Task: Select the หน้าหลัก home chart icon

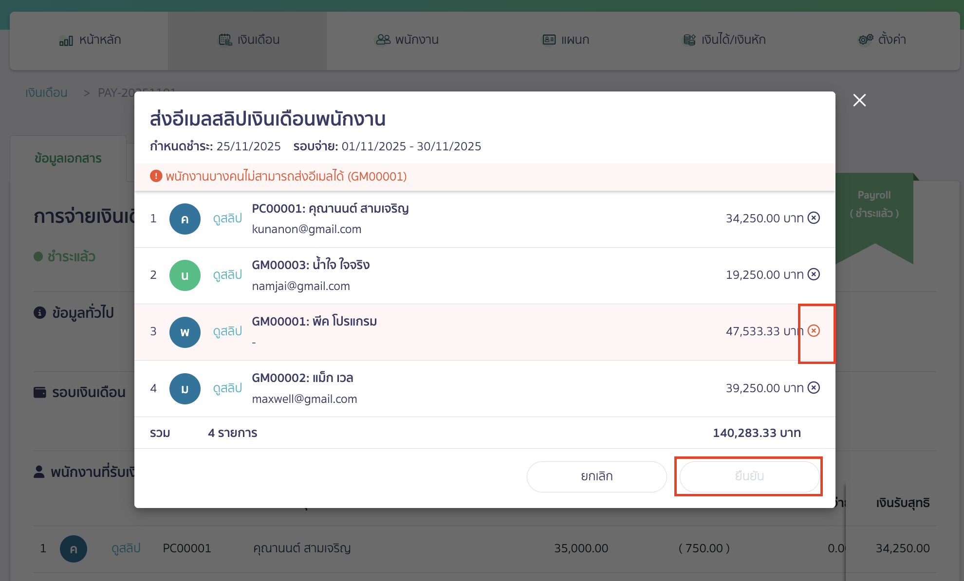Action: tap(67, 40)
